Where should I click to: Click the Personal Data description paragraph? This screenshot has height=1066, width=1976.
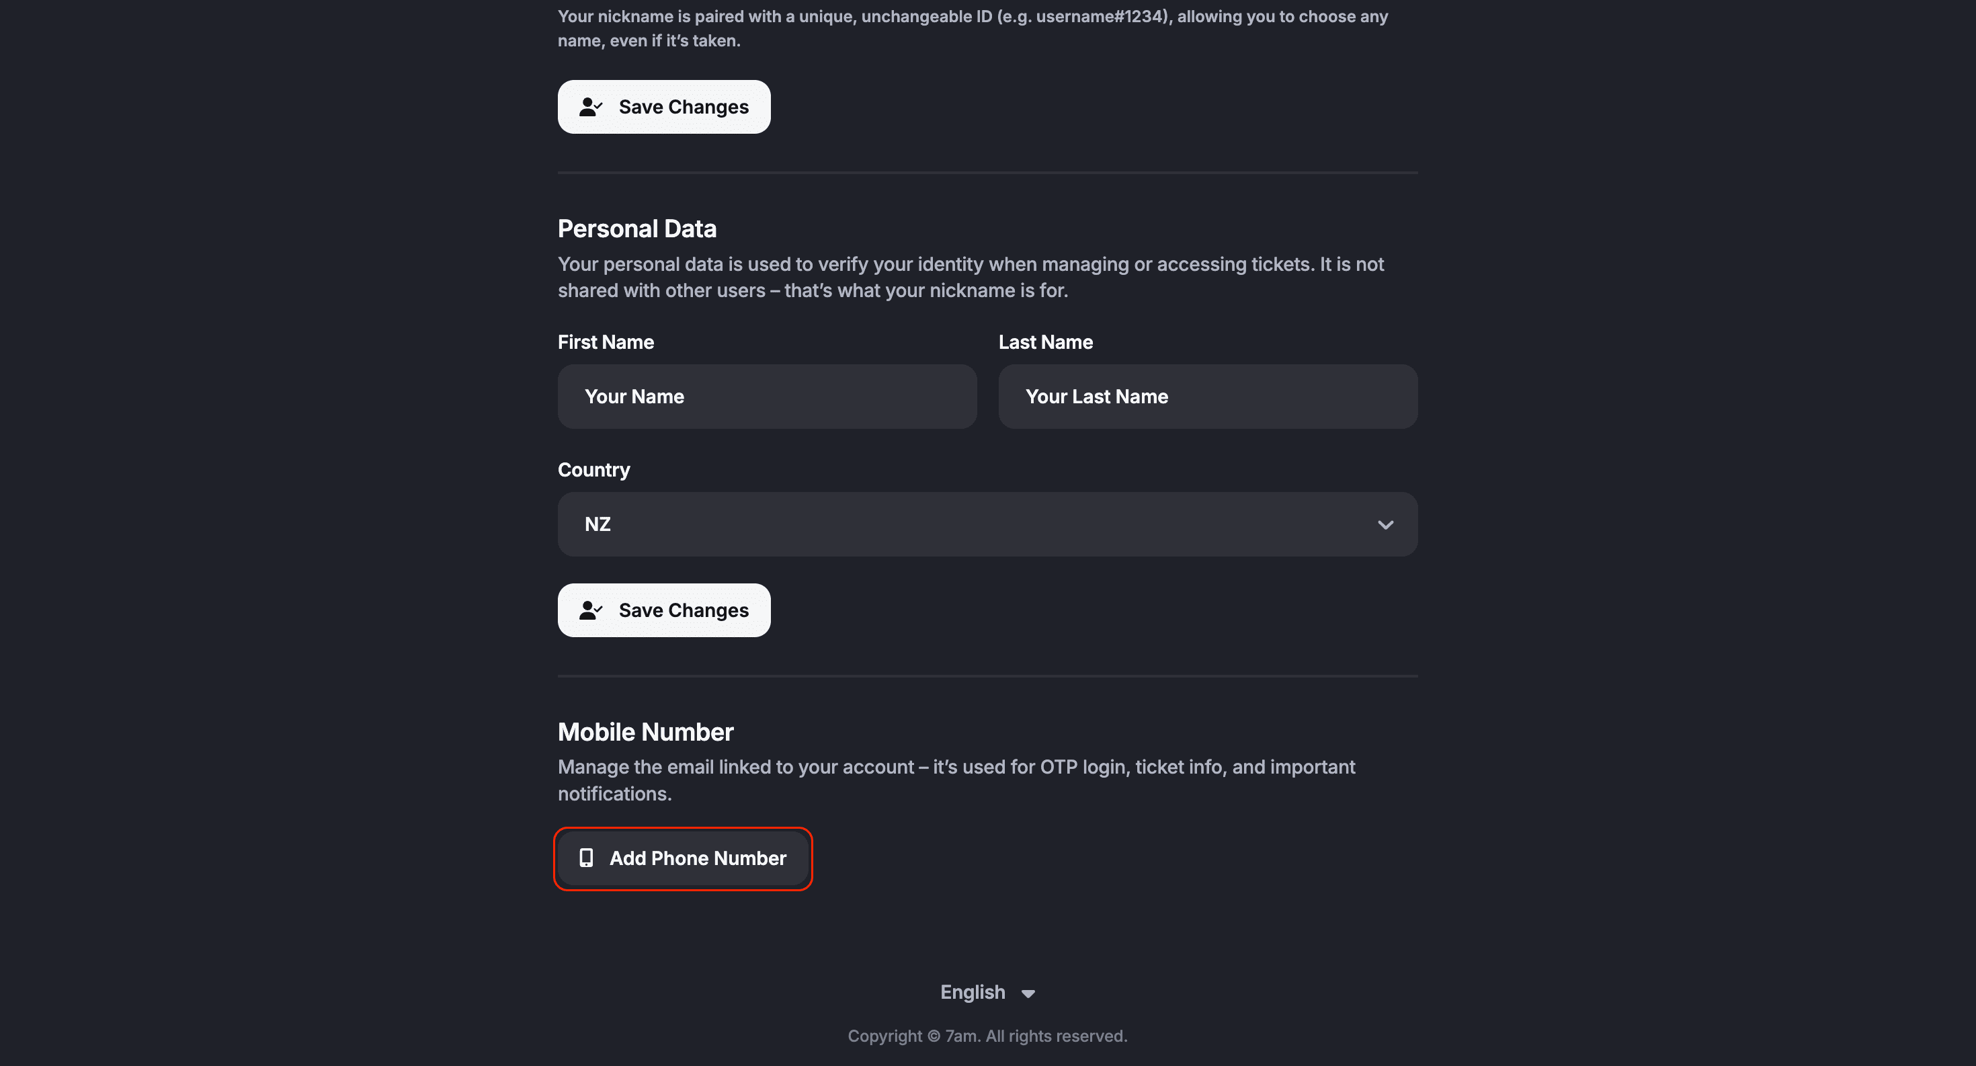971,278
